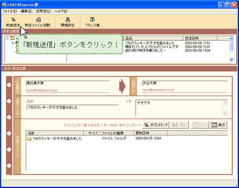Click the 品名 subject input field

[73, 107]
